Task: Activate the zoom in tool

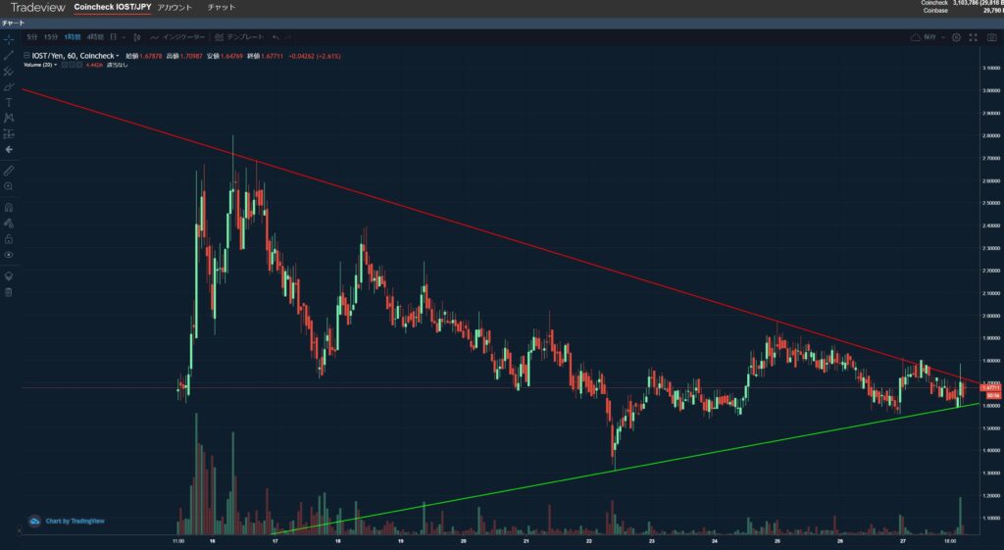Action: coord(8,186)
